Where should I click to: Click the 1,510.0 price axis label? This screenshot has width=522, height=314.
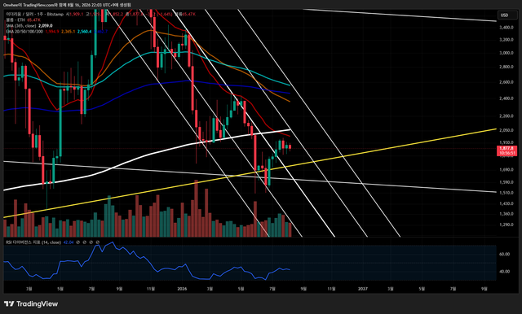coord(506,193)
